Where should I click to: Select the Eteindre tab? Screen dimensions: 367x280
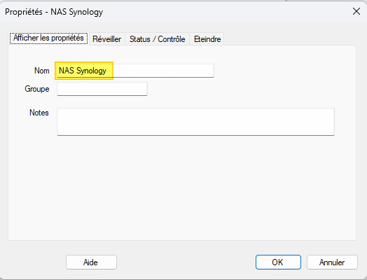[x=207, y=39]
